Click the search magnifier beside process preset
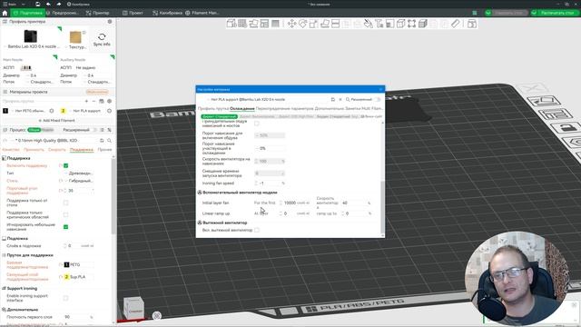Viewport: 581px width, 327px height. [109, 141]
